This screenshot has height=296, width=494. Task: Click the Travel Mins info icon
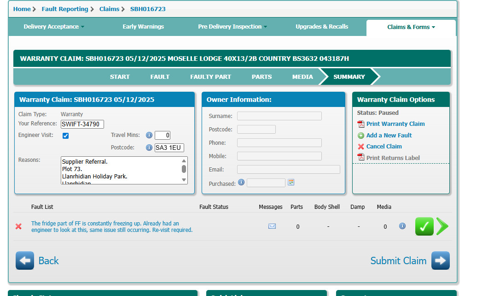[x=149, y=135]
